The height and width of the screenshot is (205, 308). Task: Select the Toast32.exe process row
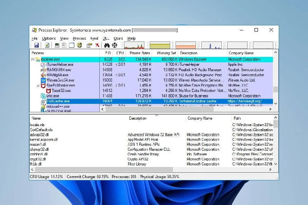click(151, 91)
